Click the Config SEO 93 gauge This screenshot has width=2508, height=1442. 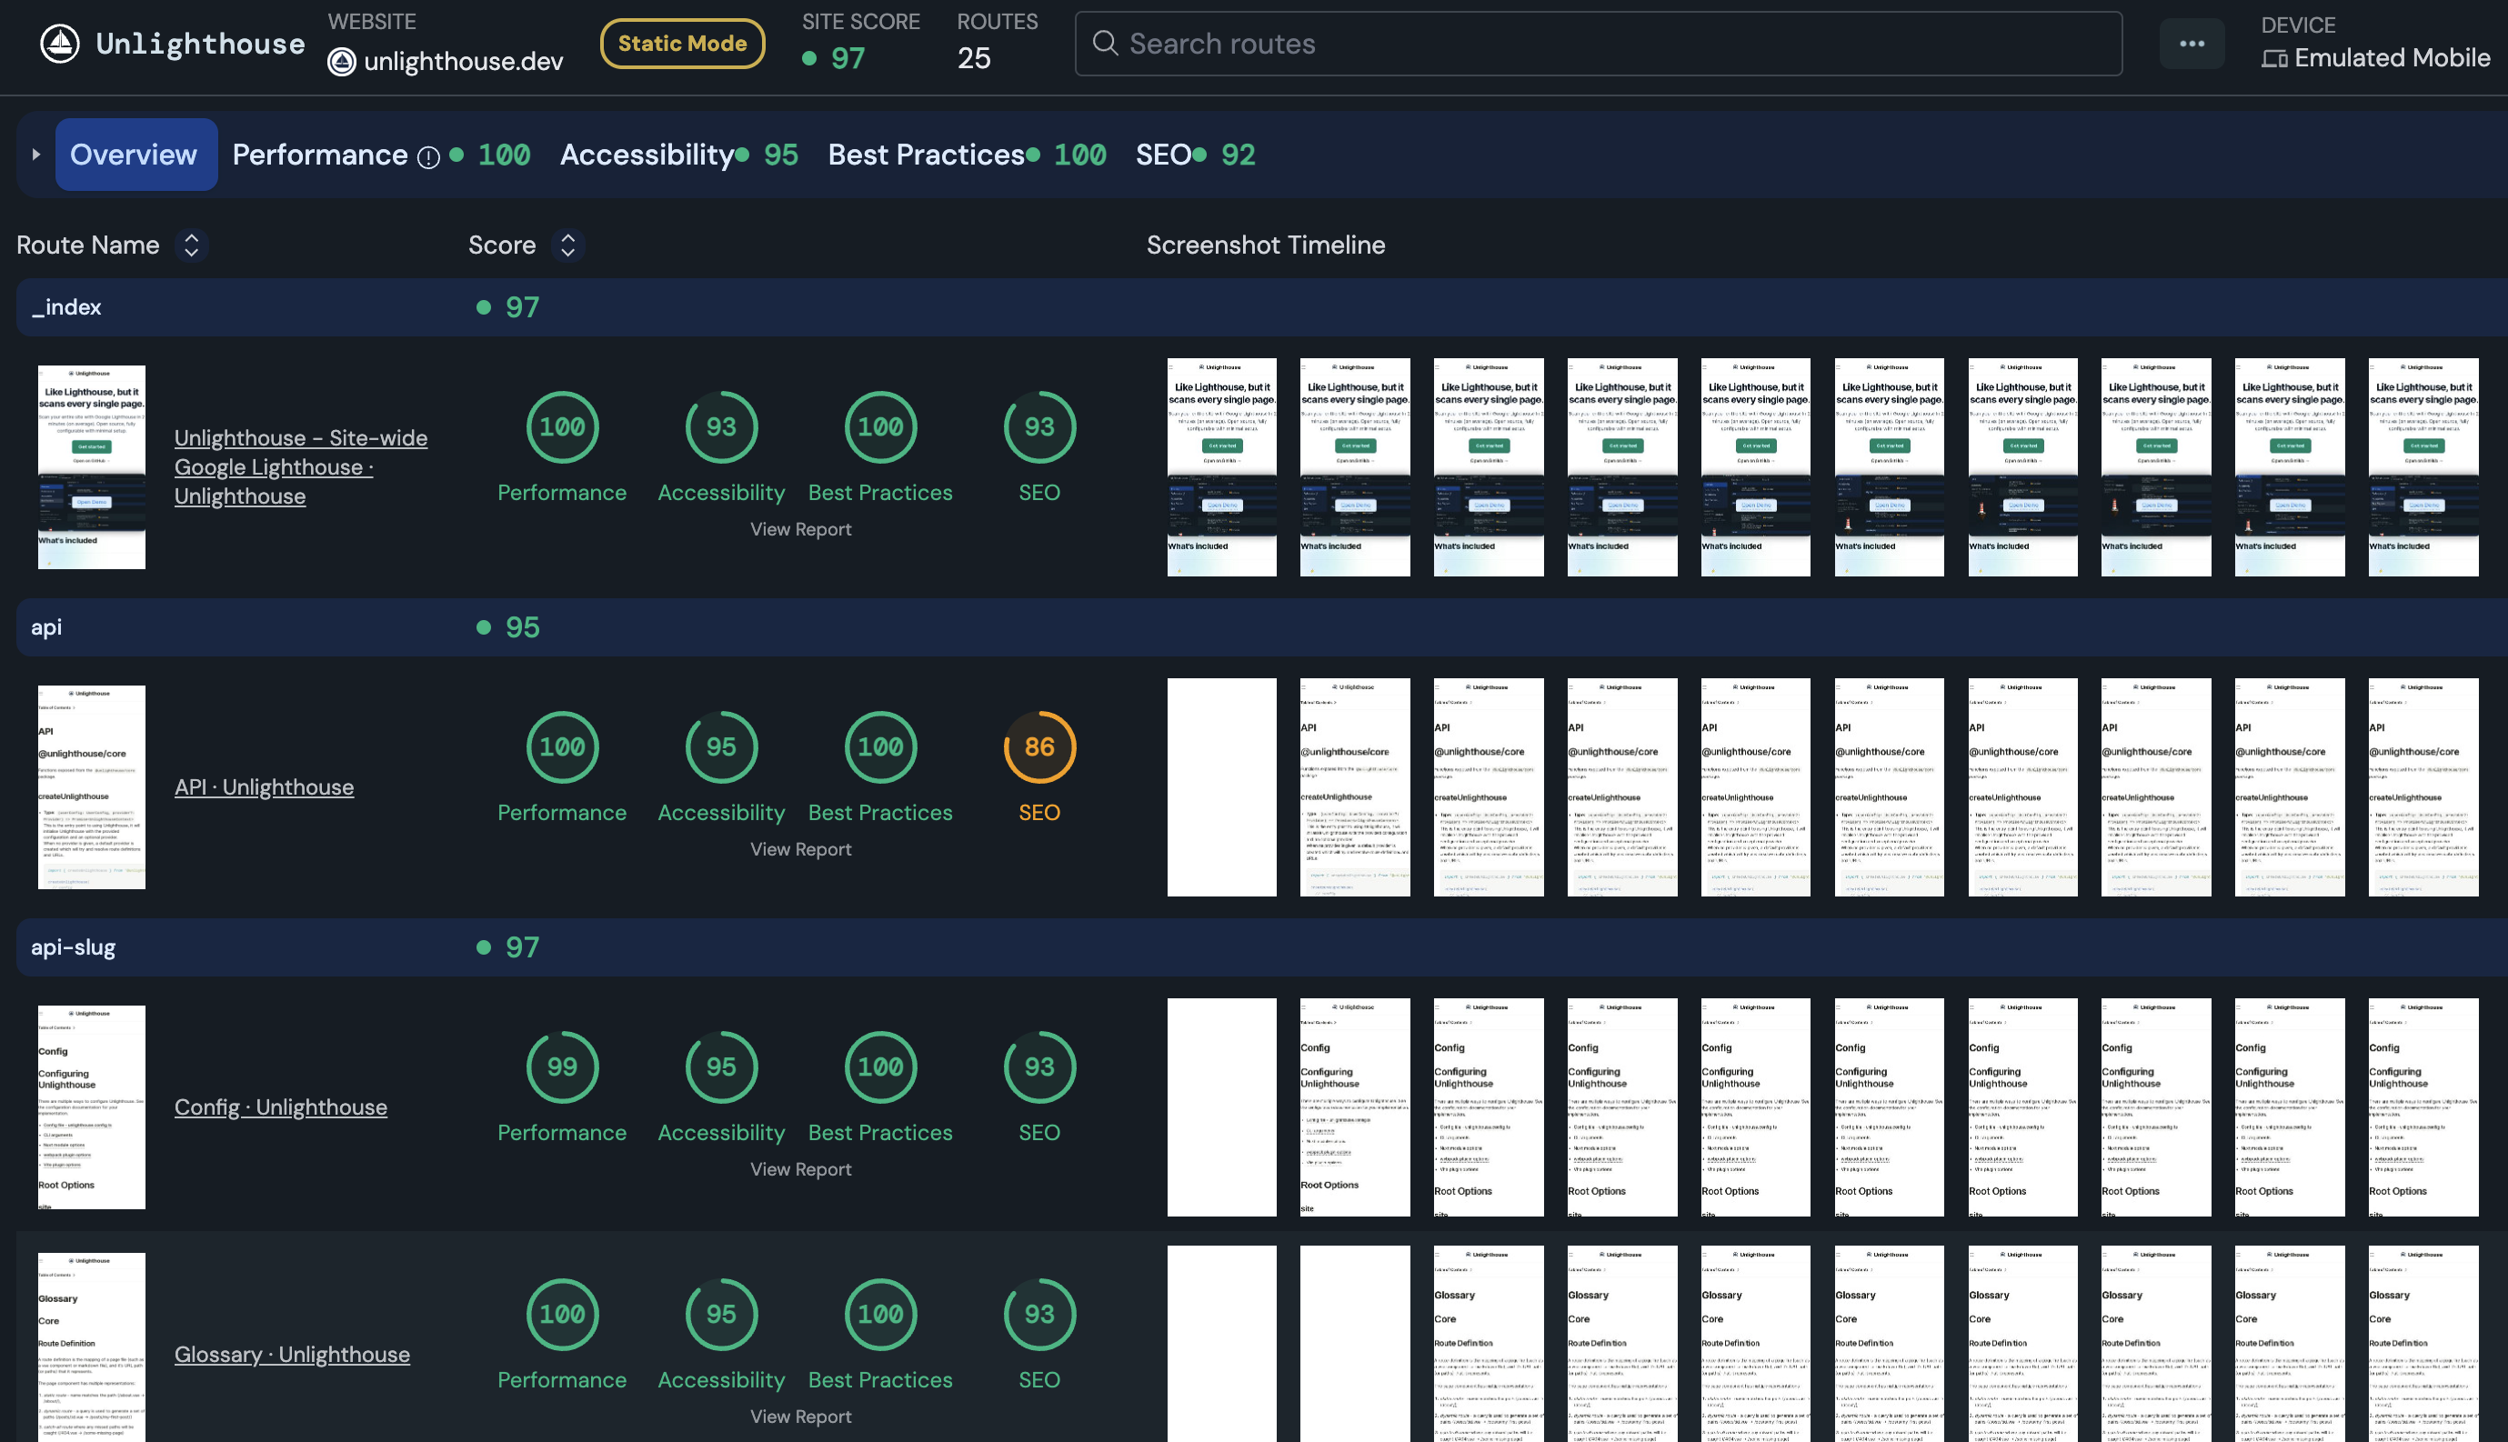point(1039,1066)
